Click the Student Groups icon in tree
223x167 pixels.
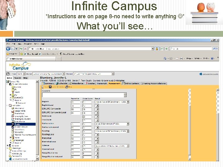tap(13, 127)
